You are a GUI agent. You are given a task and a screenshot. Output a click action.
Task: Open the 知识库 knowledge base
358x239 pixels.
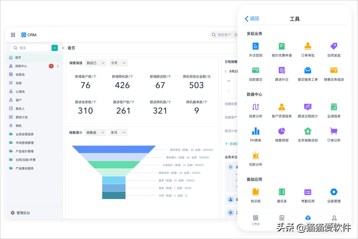coord(255,195)
